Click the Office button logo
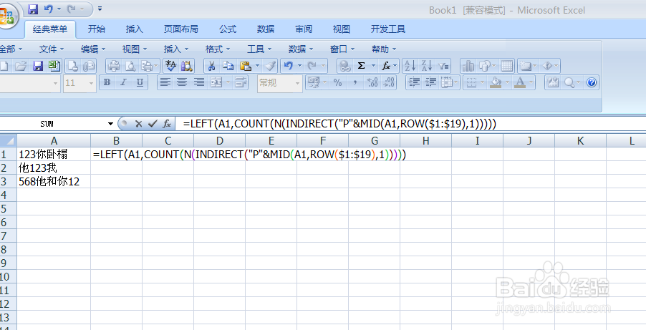The width and height of the screenshot is (646, 330). (7, 16)
